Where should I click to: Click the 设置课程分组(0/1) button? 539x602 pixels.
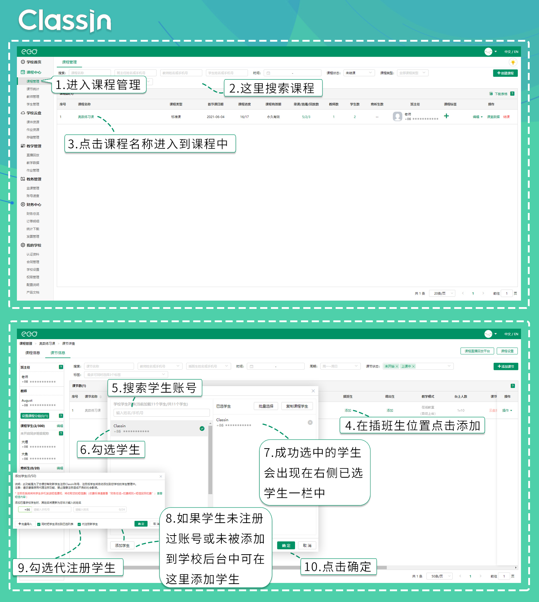coord(35,416)
